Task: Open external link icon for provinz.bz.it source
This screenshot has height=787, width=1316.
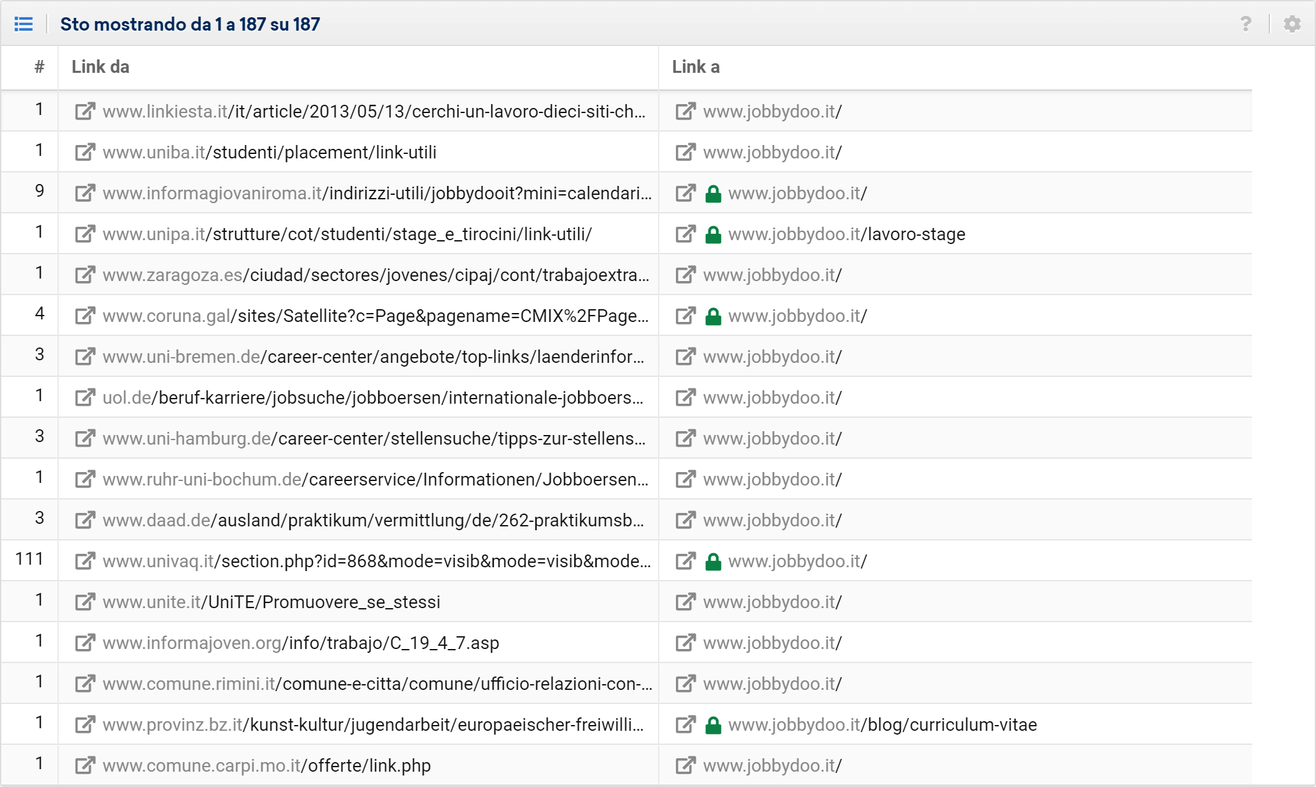Action: point(85,724)
